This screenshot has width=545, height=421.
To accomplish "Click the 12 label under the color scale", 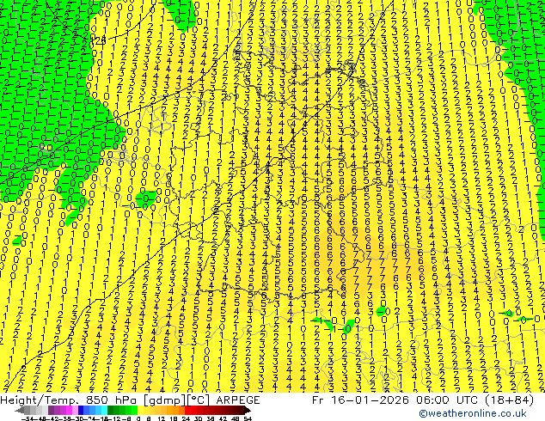I will [162, 419].
